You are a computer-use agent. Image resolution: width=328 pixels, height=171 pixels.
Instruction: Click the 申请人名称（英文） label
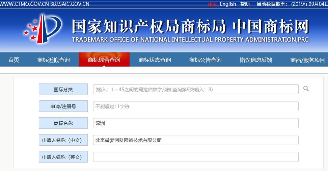[x=63, y=157]
